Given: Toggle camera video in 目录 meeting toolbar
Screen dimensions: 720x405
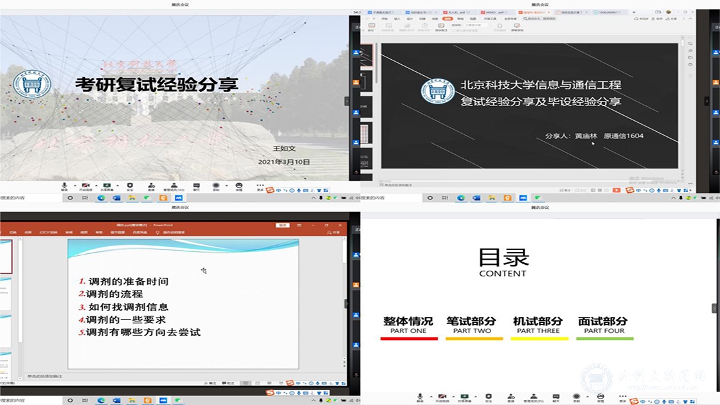Looking at the screenshot, I should pyautogui.click(x=442, y=397).
